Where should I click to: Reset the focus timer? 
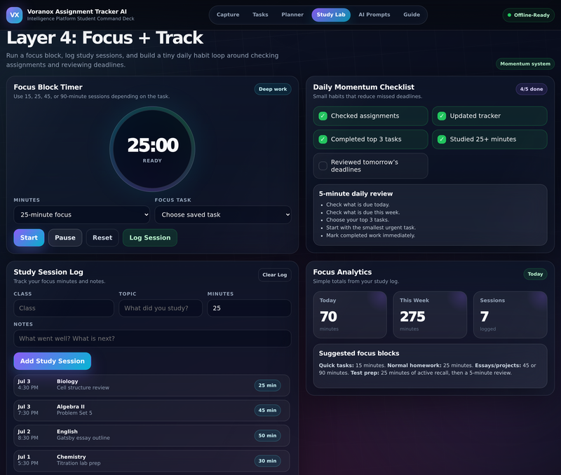pyautogui.click(x=102, y=238)
